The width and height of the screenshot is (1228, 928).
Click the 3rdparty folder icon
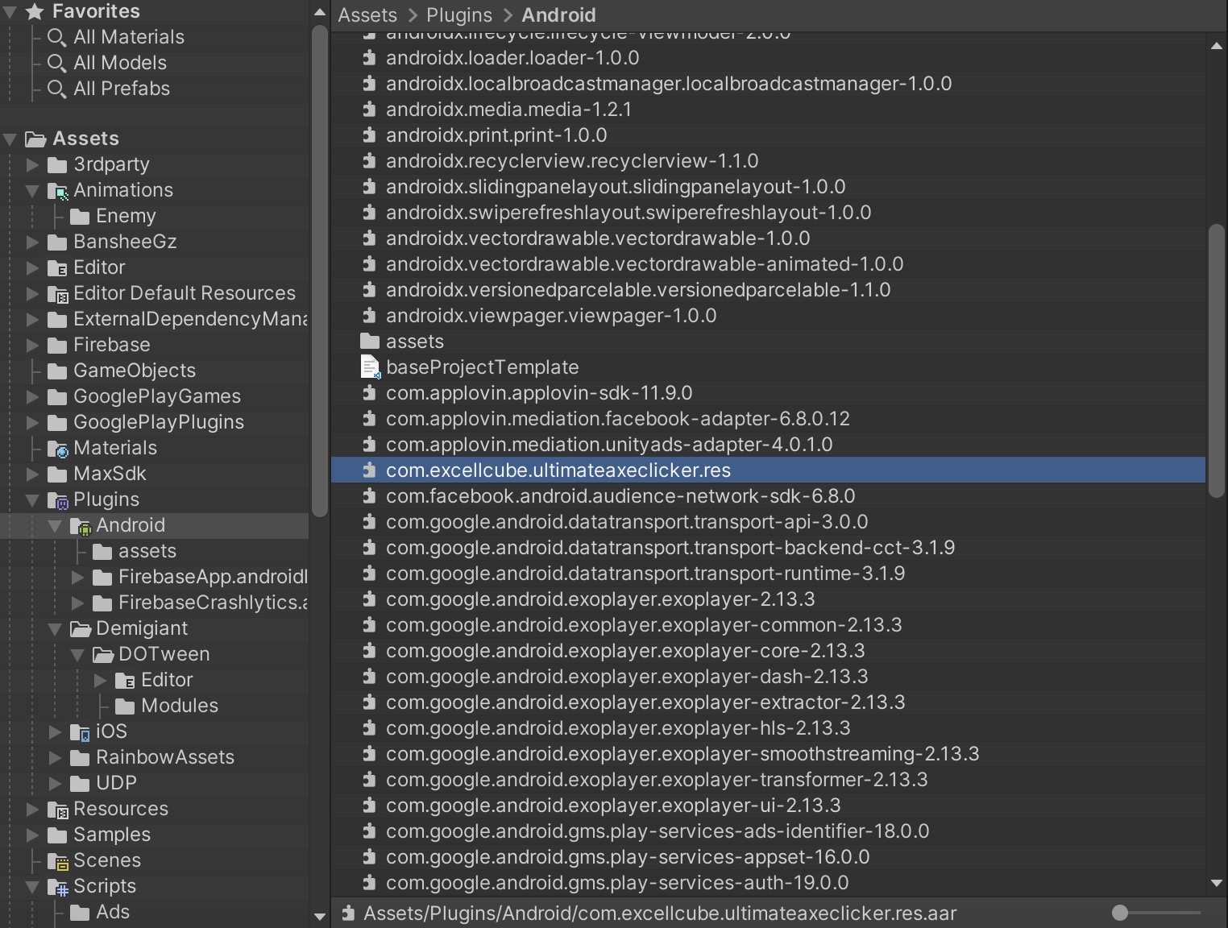(57, 165)
